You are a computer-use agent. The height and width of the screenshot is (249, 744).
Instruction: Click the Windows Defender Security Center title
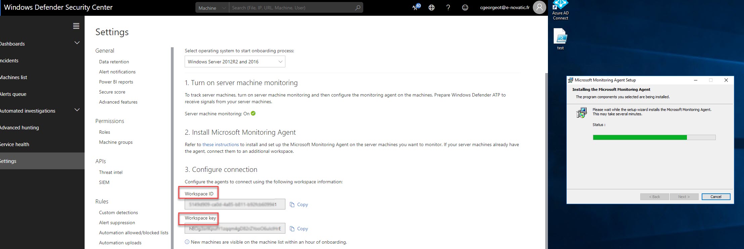click(x=58, y=7)
